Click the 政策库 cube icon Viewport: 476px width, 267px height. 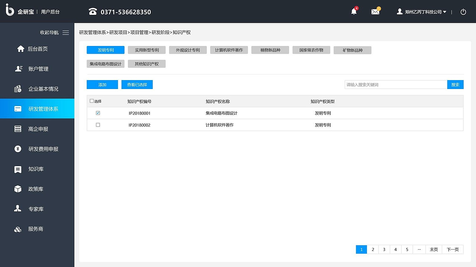18,189
